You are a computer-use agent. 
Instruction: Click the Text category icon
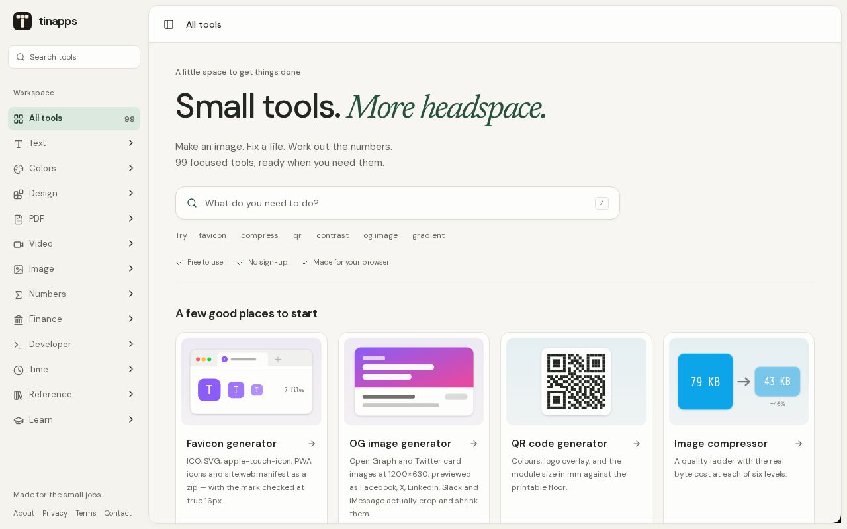[19, 143]
